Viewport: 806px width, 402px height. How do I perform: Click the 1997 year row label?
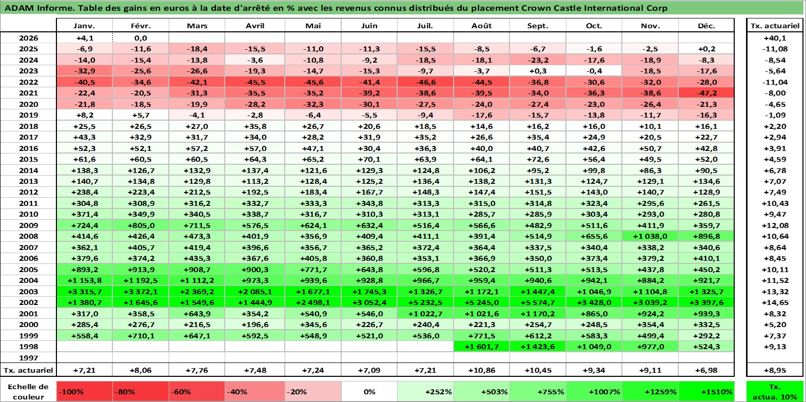click(28, 358)
